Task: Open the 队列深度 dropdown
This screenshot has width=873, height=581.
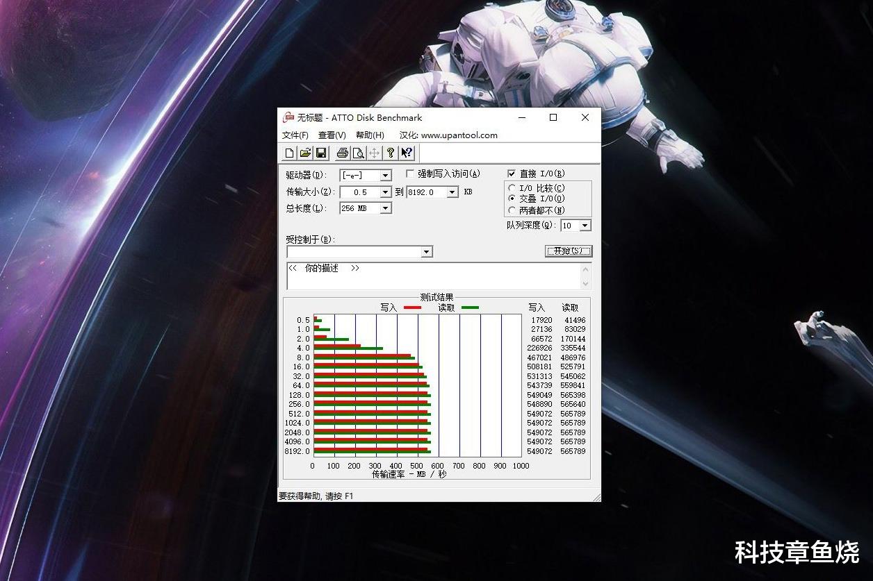Action: click(585, 225)
